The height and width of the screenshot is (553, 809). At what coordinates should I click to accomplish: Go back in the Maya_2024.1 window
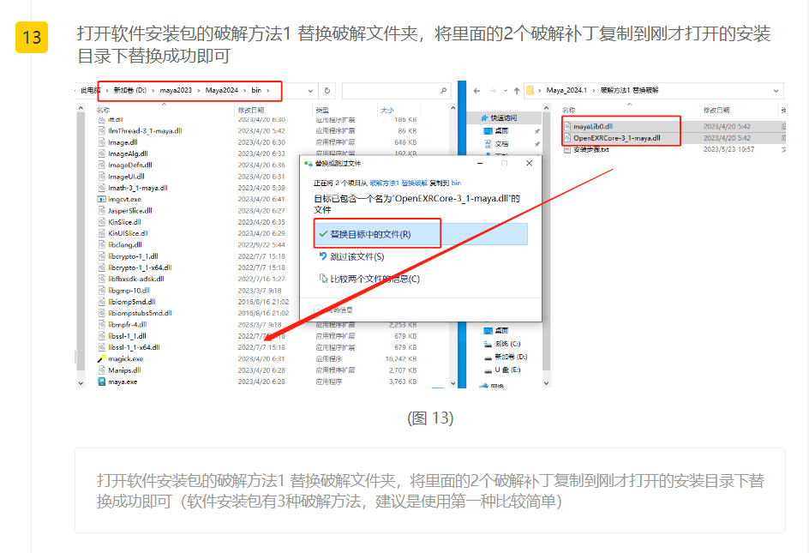pyautogui.click(x=476, y=91)
